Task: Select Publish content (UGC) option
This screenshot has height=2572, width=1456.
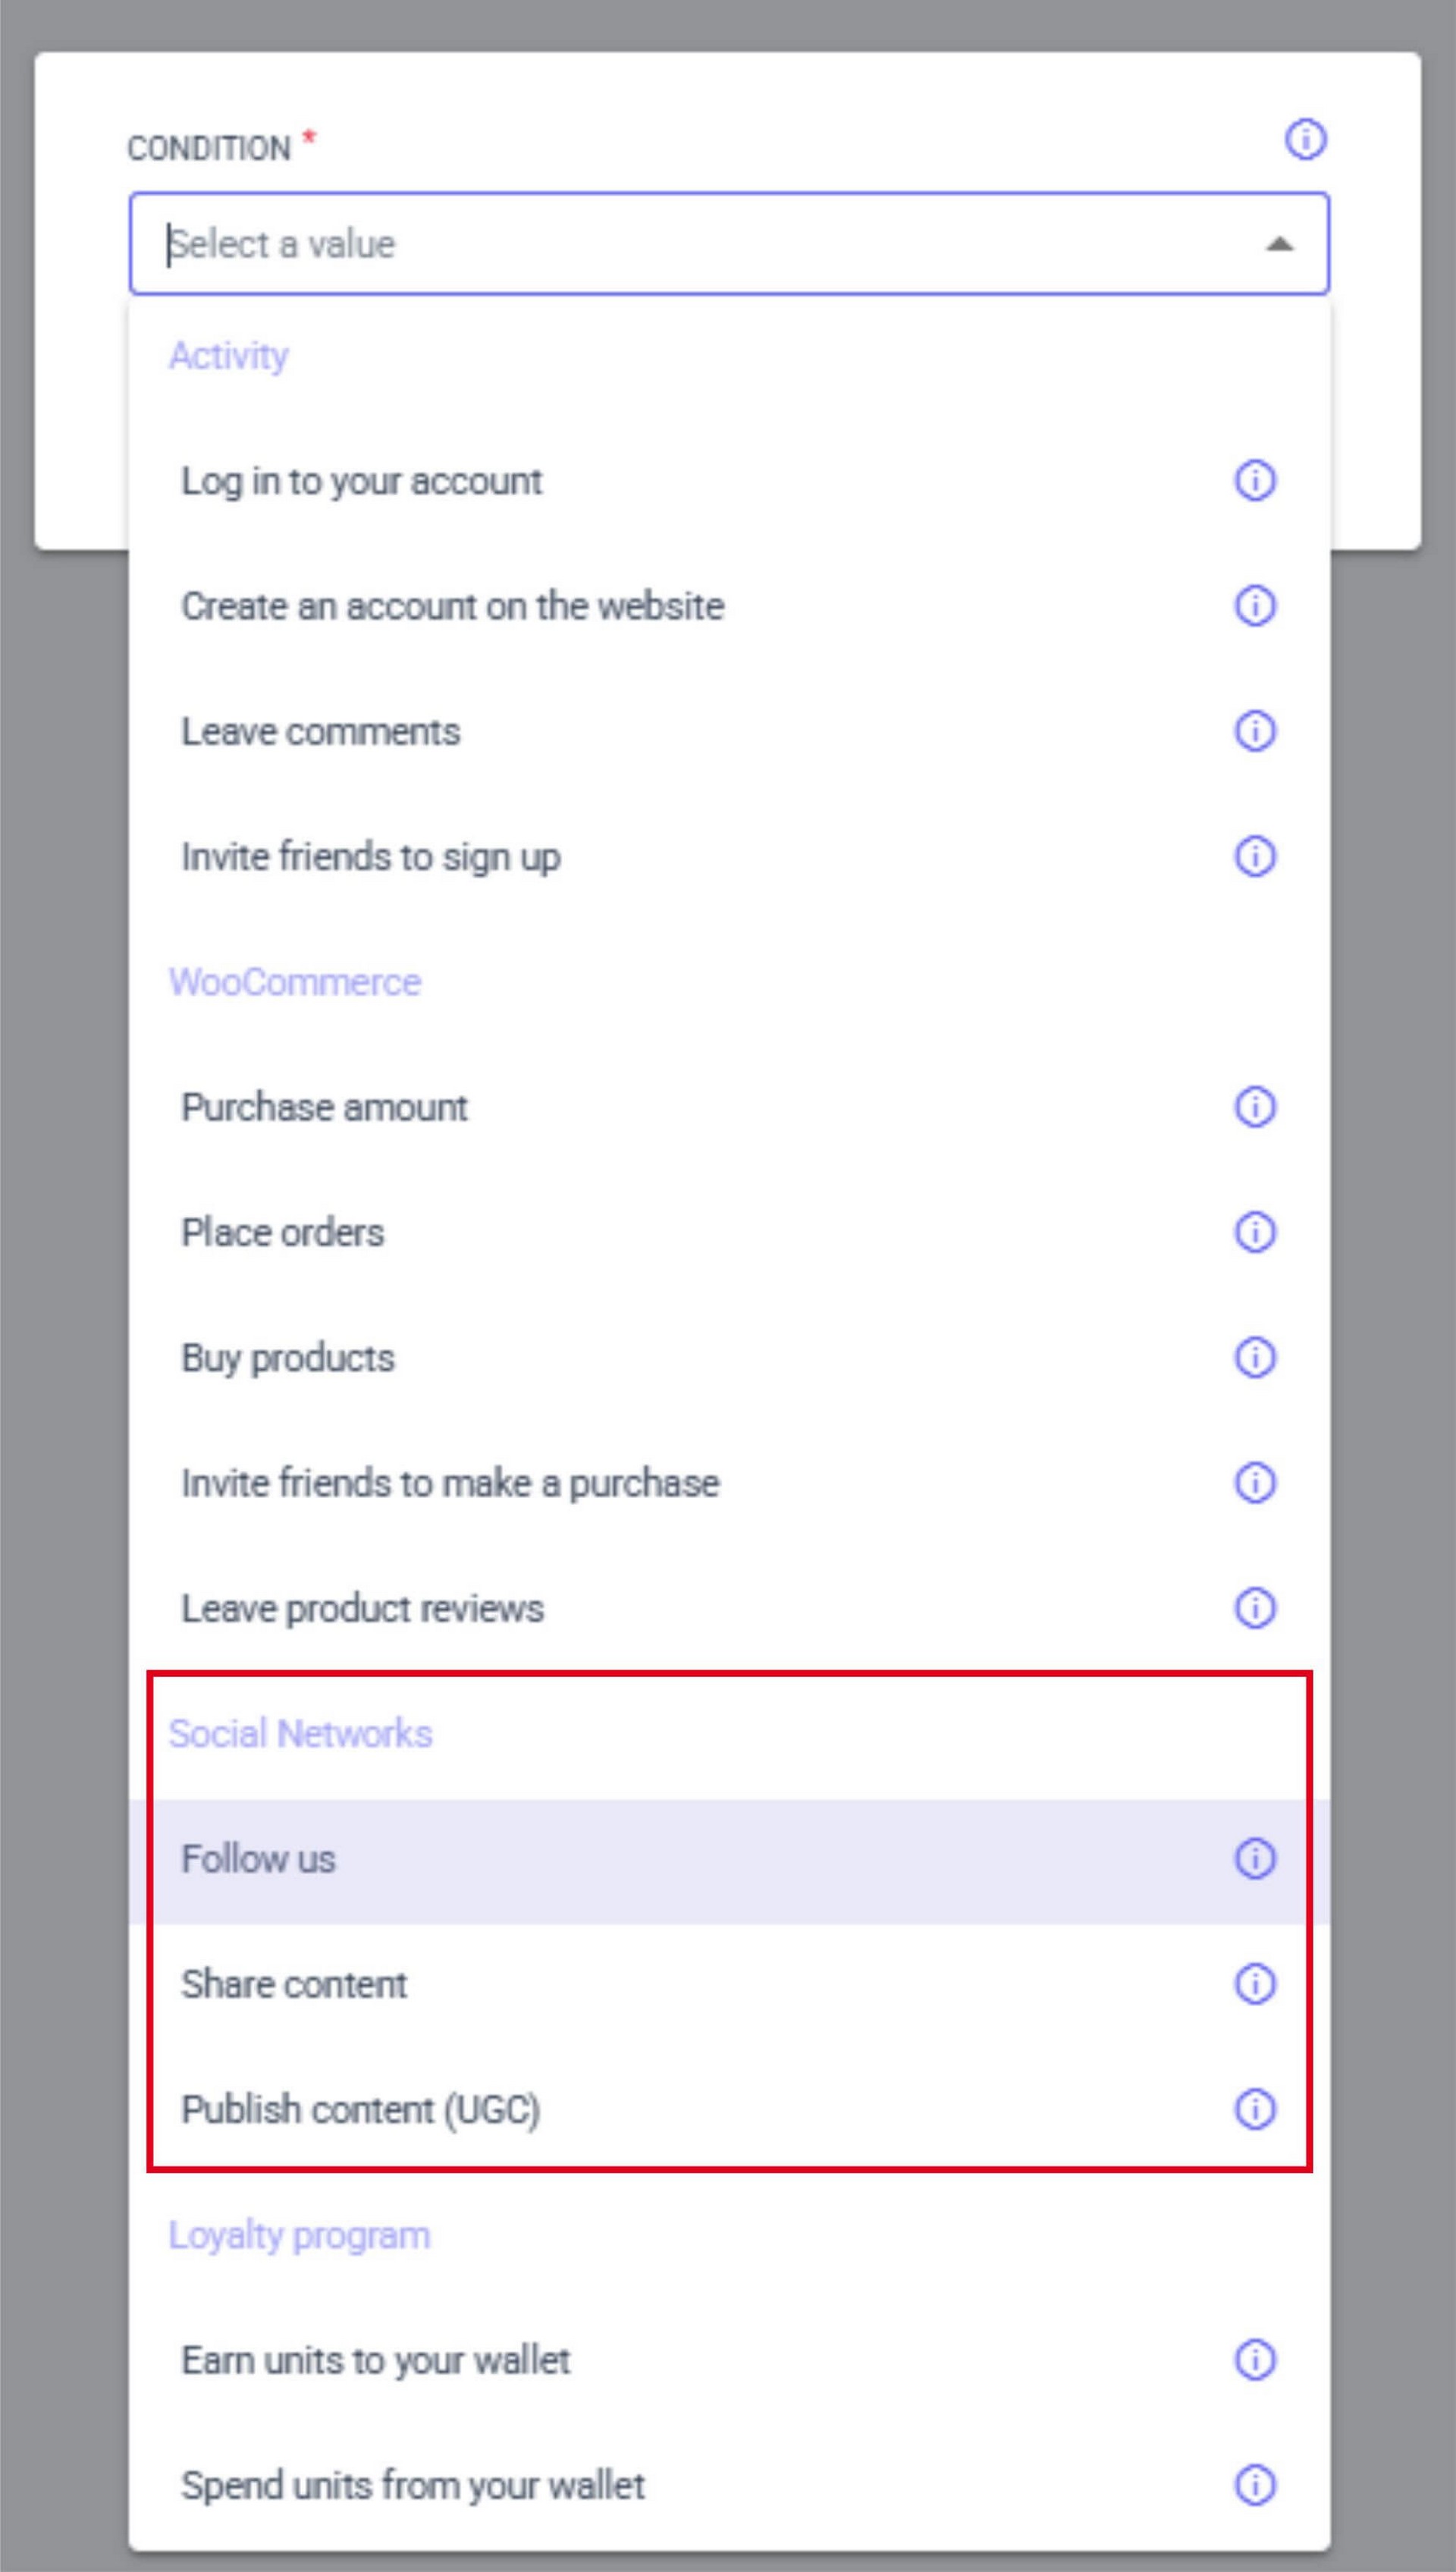Action: pyautogui.click(x=361, y=2110)
